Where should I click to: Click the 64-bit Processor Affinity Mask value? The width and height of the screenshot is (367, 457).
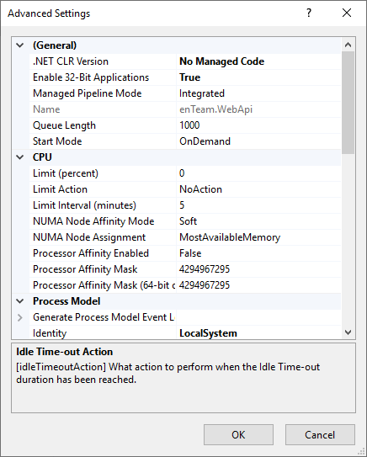[x=258, y=285]
